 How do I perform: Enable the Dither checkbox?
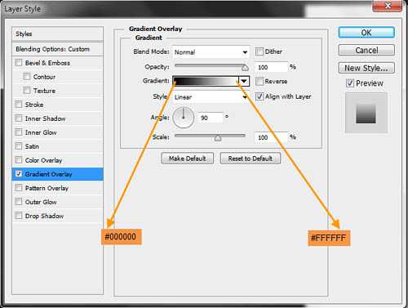pyautogui.click(x=259, y=51)
